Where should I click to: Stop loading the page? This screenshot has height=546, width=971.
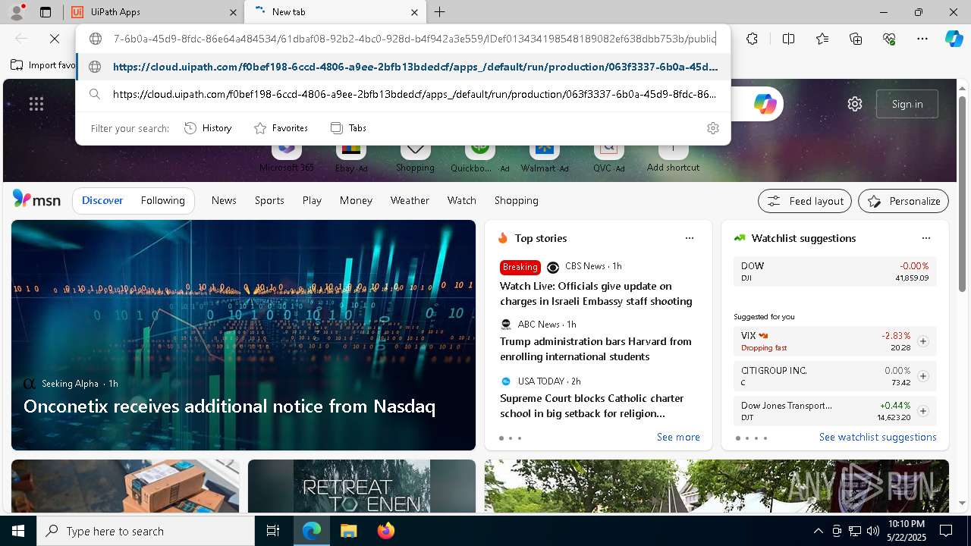(55, 39)
